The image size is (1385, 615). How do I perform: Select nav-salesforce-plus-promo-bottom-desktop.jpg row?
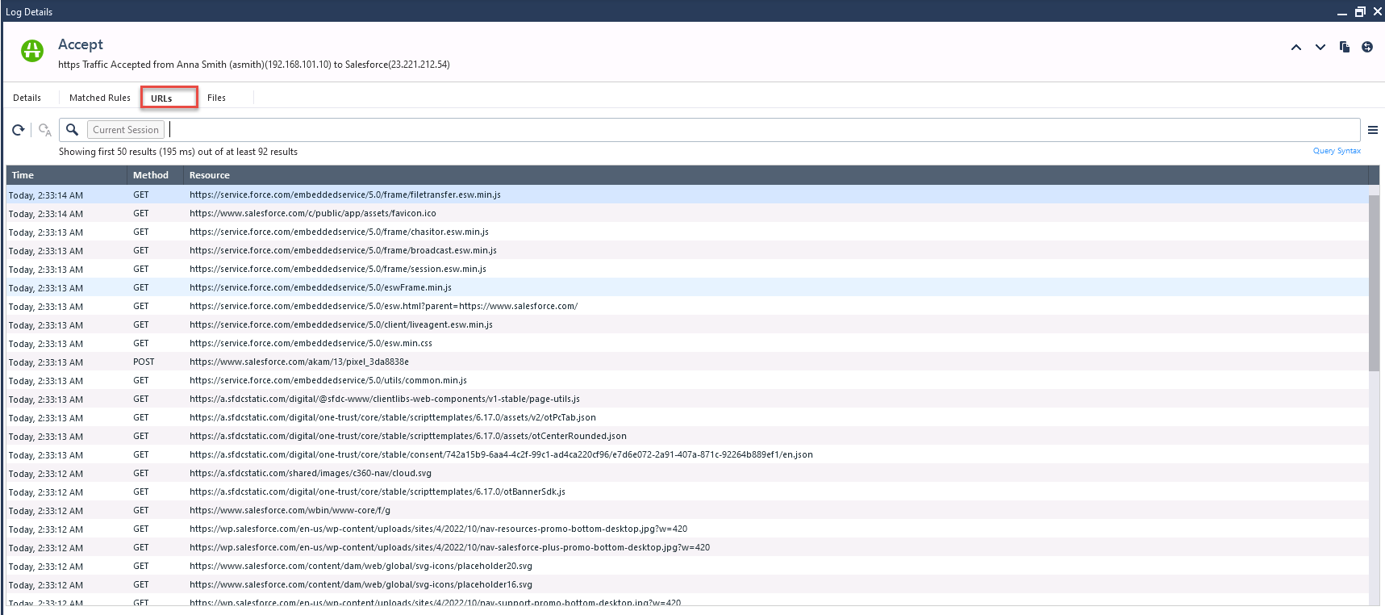coord(687,547)
